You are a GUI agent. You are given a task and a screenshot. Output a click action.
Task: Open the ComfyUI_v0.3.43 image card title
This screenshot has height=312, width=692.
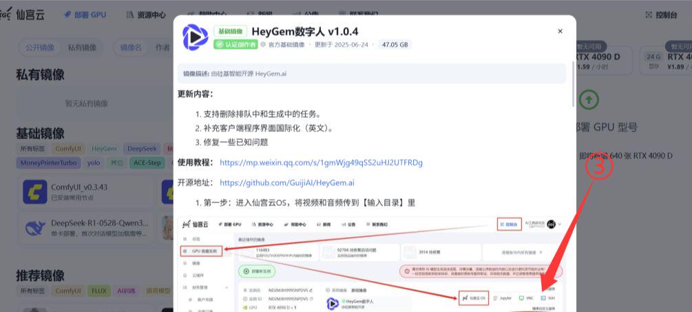(79, 187)
